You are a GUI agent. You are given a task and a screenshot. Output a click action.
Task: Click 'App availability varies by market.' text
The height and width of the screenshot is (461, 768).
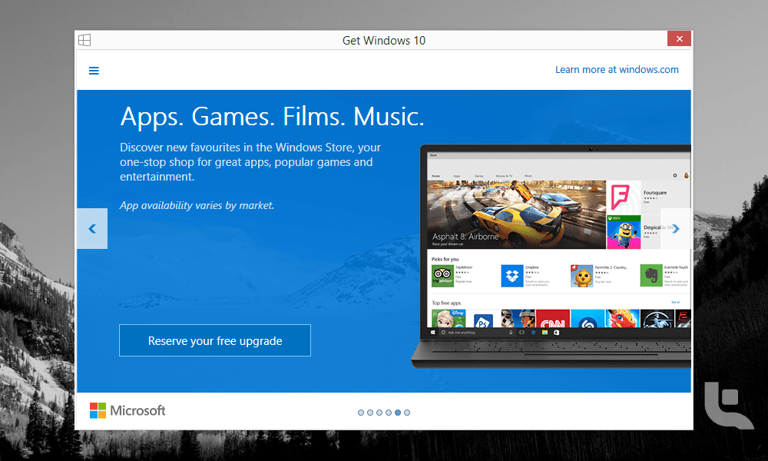197,206
